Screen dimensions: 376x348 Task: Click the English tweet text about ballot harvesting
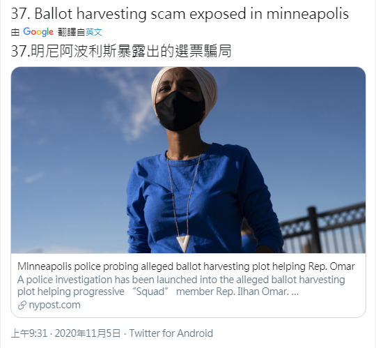(180, 14)
